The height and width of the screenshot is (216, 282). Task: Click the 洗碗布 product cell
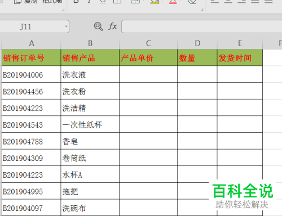pyautogui.click(x=90, y=208)
